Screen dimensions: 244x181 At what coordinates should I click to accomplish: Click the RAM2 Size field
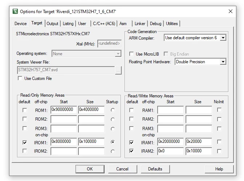[199, 119]
